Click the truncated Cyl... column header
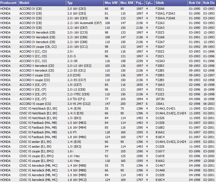Viewport: 216px width, 182px height. [149, 3]
